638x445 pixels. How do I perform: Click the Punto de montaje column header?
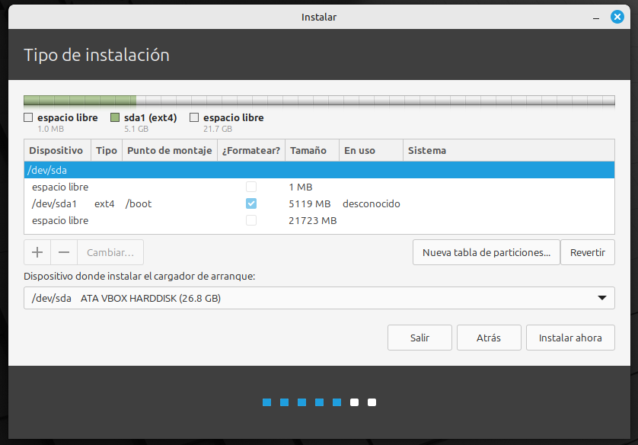point(169,150)
